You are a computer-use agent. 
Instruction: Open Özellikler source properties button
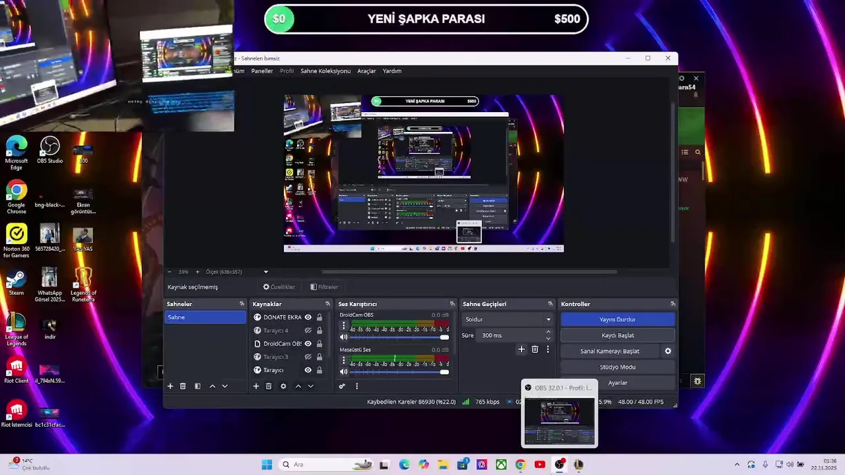(x=279, y=287)
